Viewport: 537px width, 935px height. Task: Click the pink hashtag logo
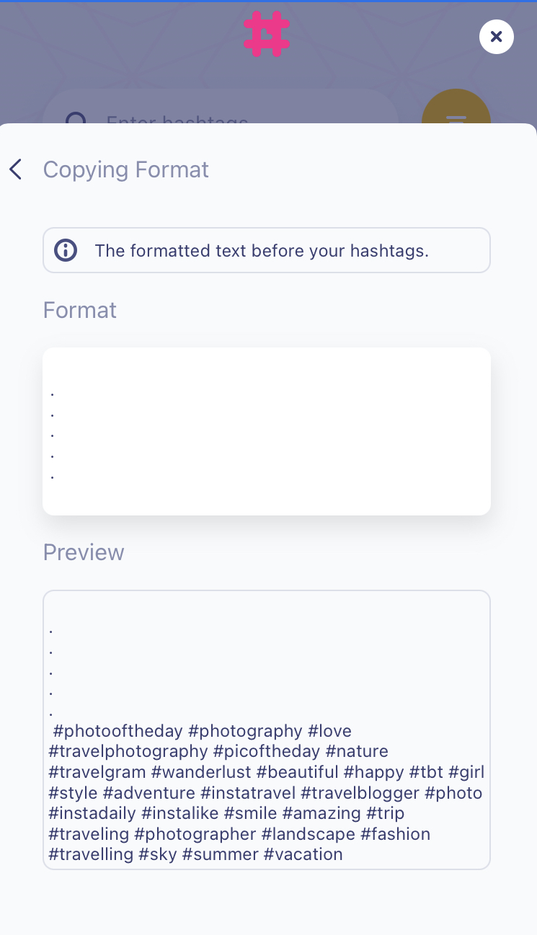tap(267, 34)
